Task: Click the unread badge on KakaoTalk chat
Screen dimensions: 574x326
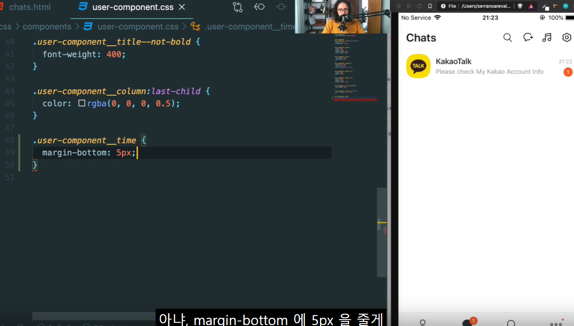Action: [568, 72]
